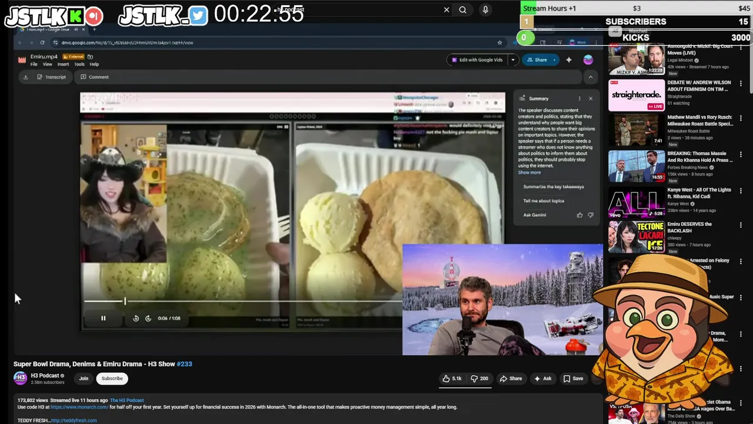Open the View menu
Viewport: 753px width, 424px height.
pyautogui.click(x=48, y=64)
